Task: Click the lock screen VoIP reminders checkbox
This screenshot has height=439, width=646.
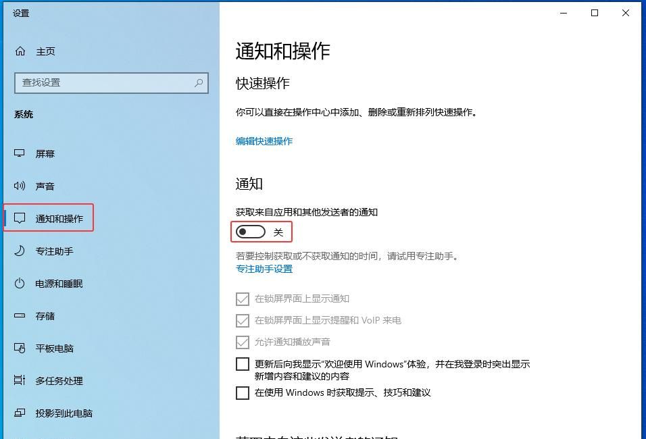Action: (243, 320)
